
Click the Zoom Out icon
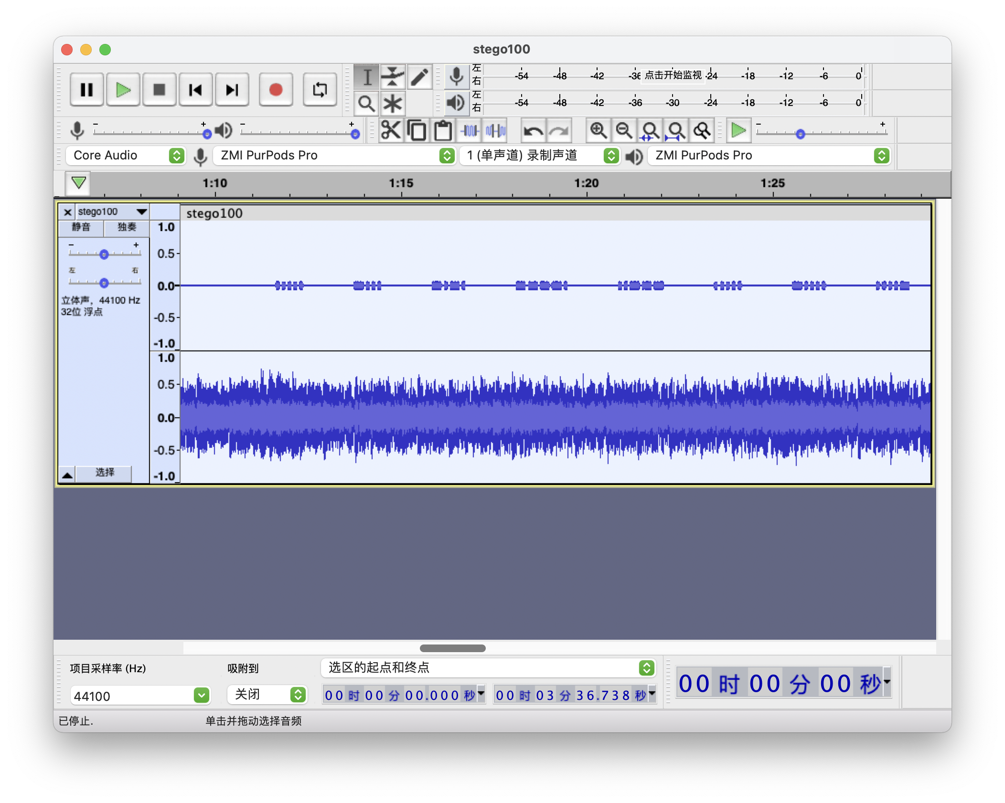pyautogui.click(x=624, y=130)
